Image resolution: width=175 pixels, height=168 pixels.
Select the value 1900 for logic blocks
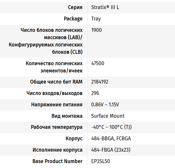click(97, 30)
